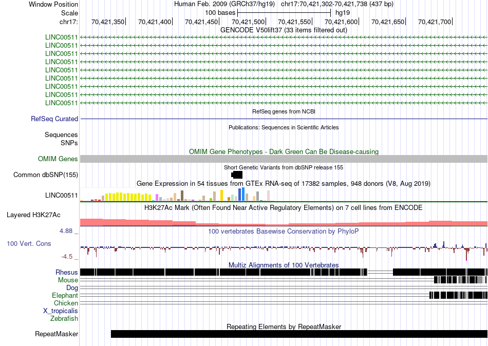Open 100 vertebrates Basewise Conservation title
Viewport: 488px width, 346px height.
click(x=284, y=231)
